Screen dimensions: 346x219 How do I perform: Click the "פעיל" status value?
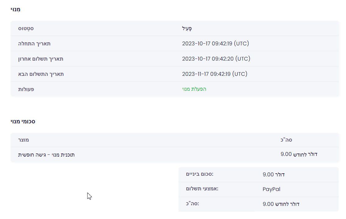pos(187,28)
